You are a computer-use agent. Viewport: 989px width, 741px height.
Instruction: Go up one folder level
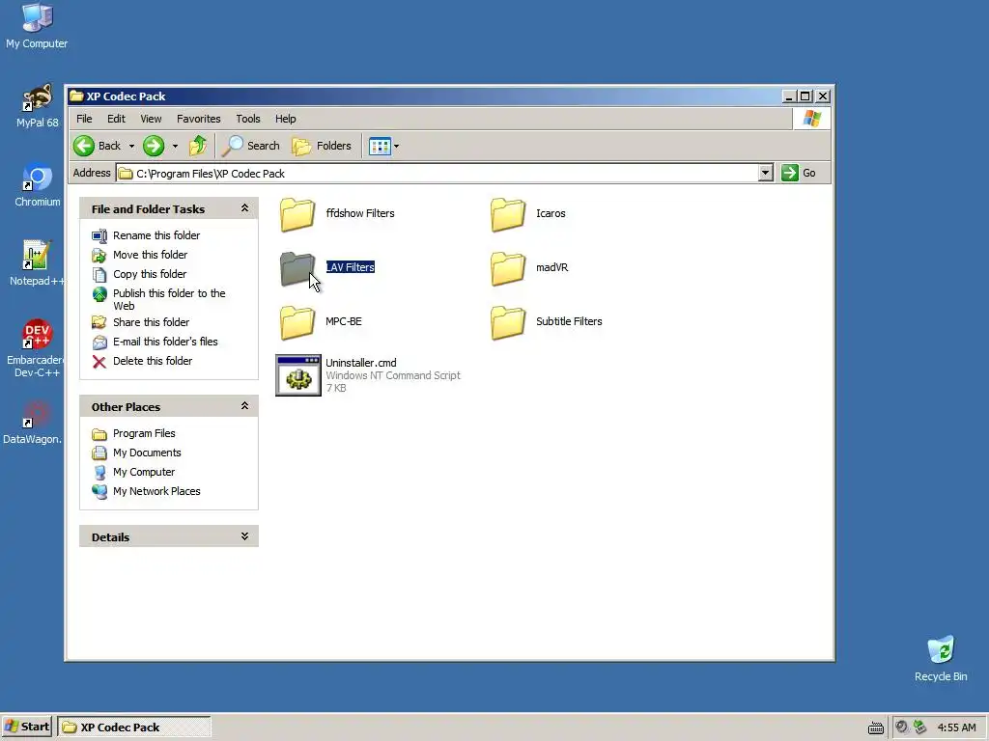click(198, 147)
